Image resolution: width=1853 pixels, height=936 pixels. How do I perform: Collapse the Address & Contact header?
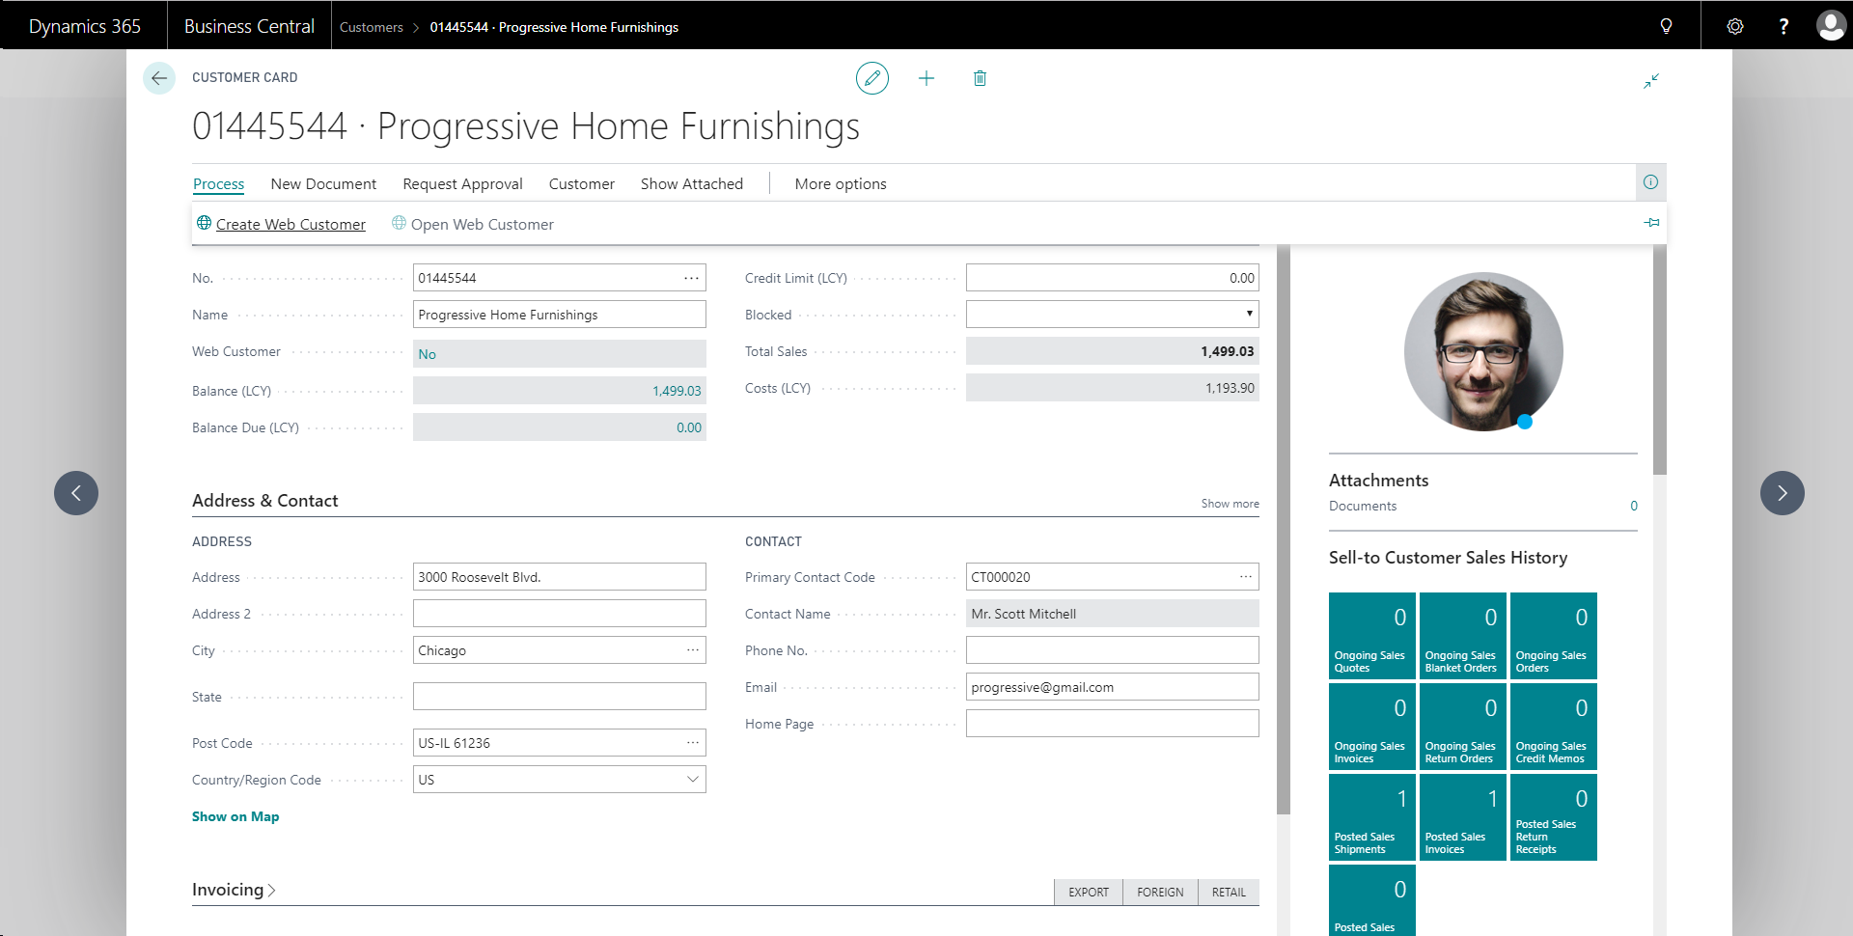pos(264,501)
